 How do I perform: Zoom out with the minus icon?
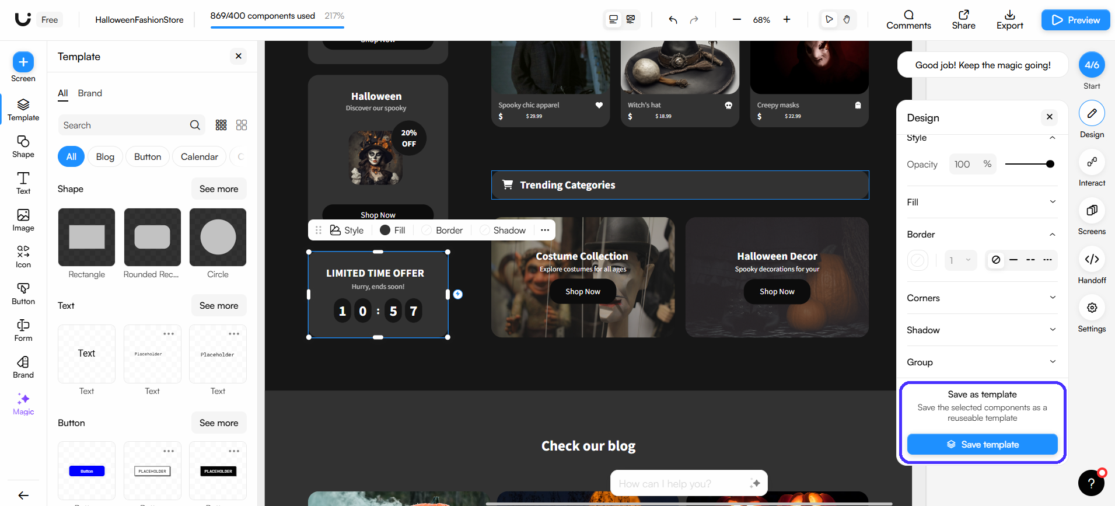pyautogui.click(x=737, y=19)
